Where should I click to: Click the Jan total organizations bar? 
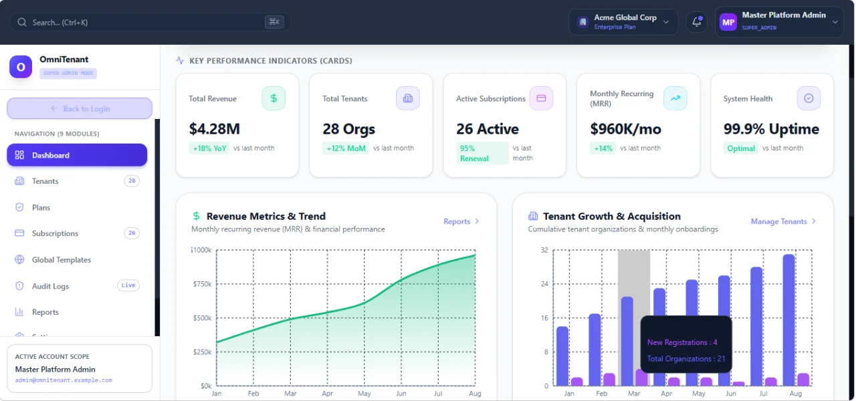tap(562, 356)
